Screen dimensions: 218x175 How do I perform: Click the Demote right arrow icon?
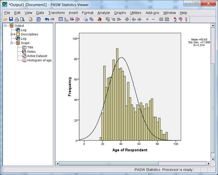point(139,20)
